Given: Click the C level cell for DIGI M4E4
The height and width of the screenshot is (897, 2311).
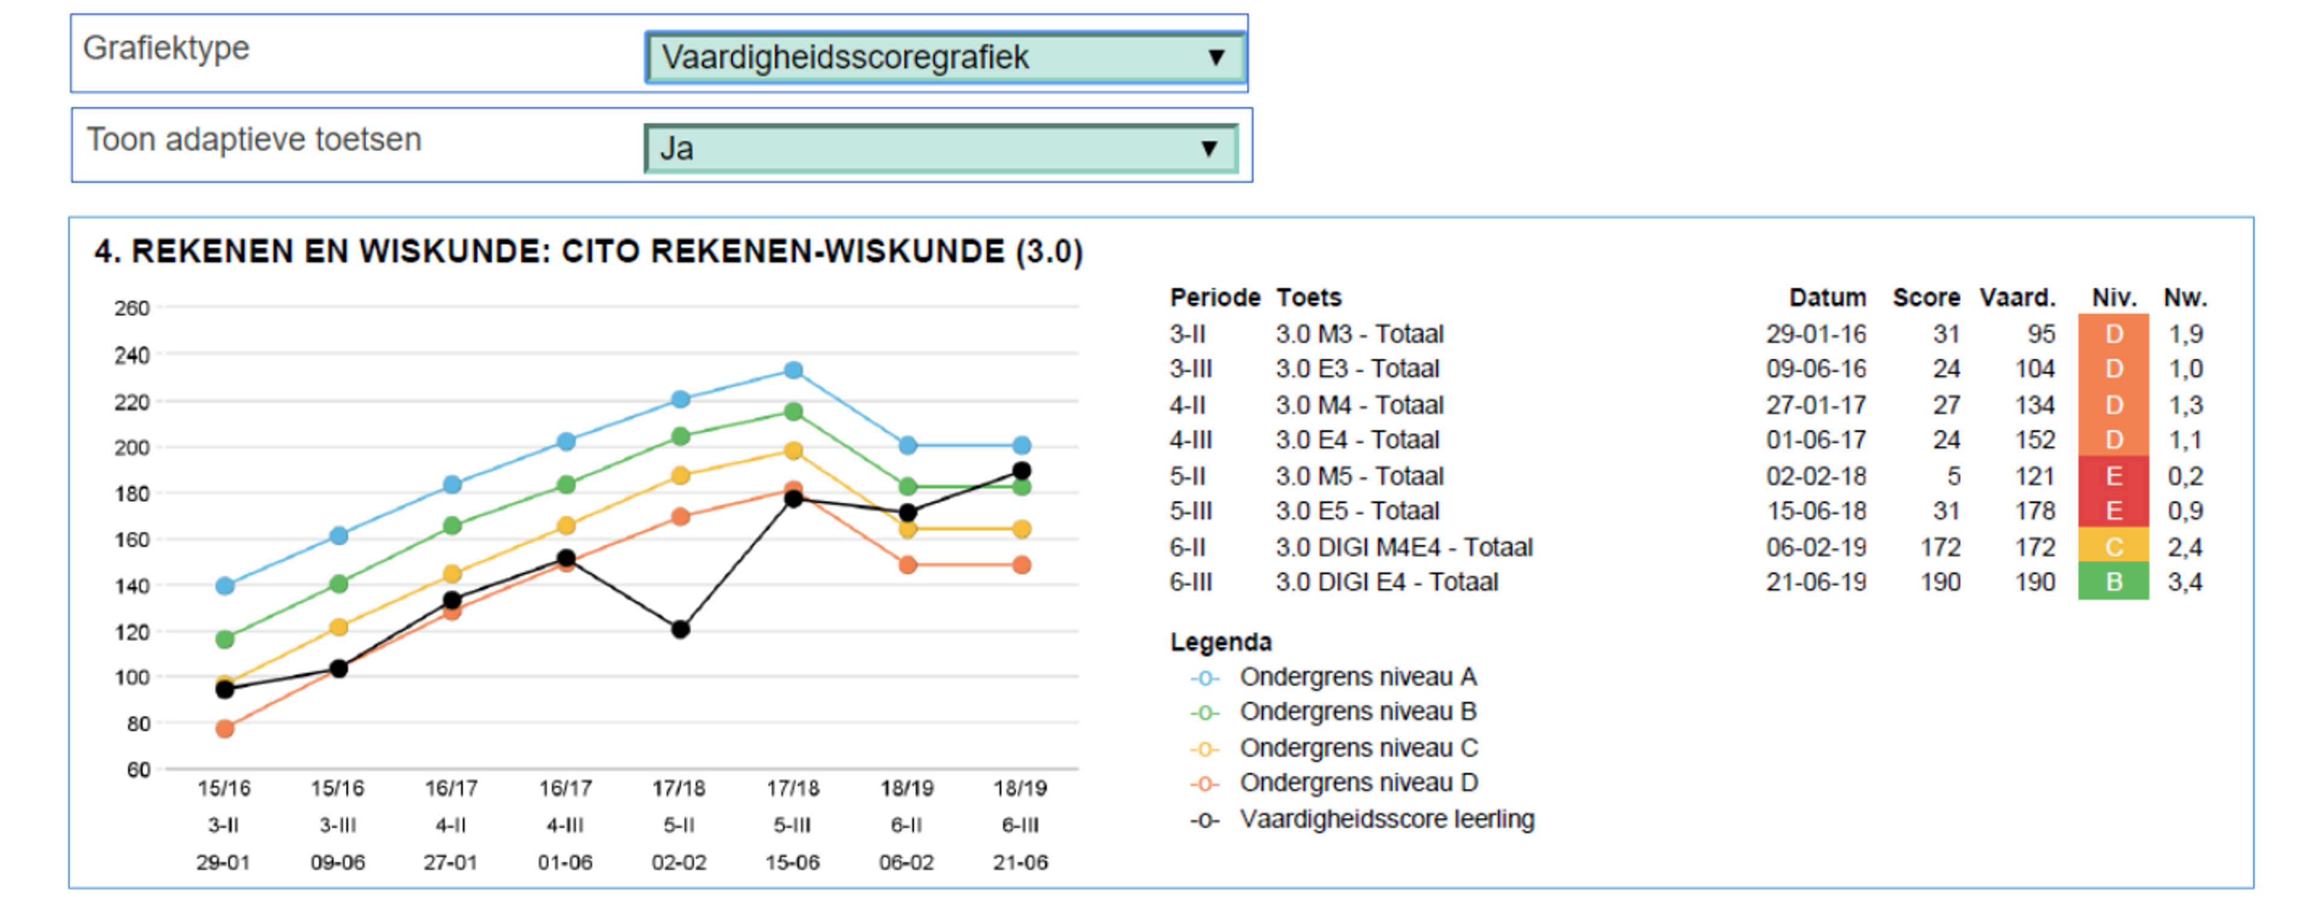Looking at the screenshot, I should click(x=2113, y=546).
